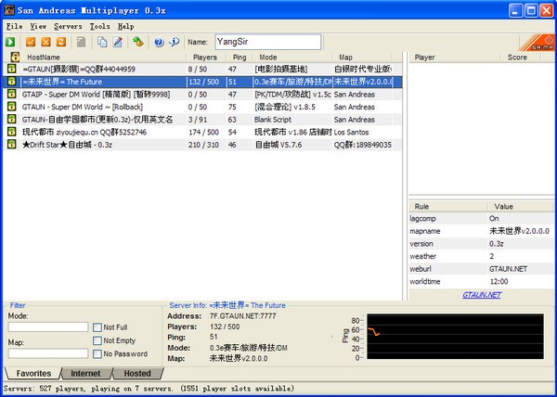Select server =未来世界= The Future
The image size is (557, 397).
202,82
